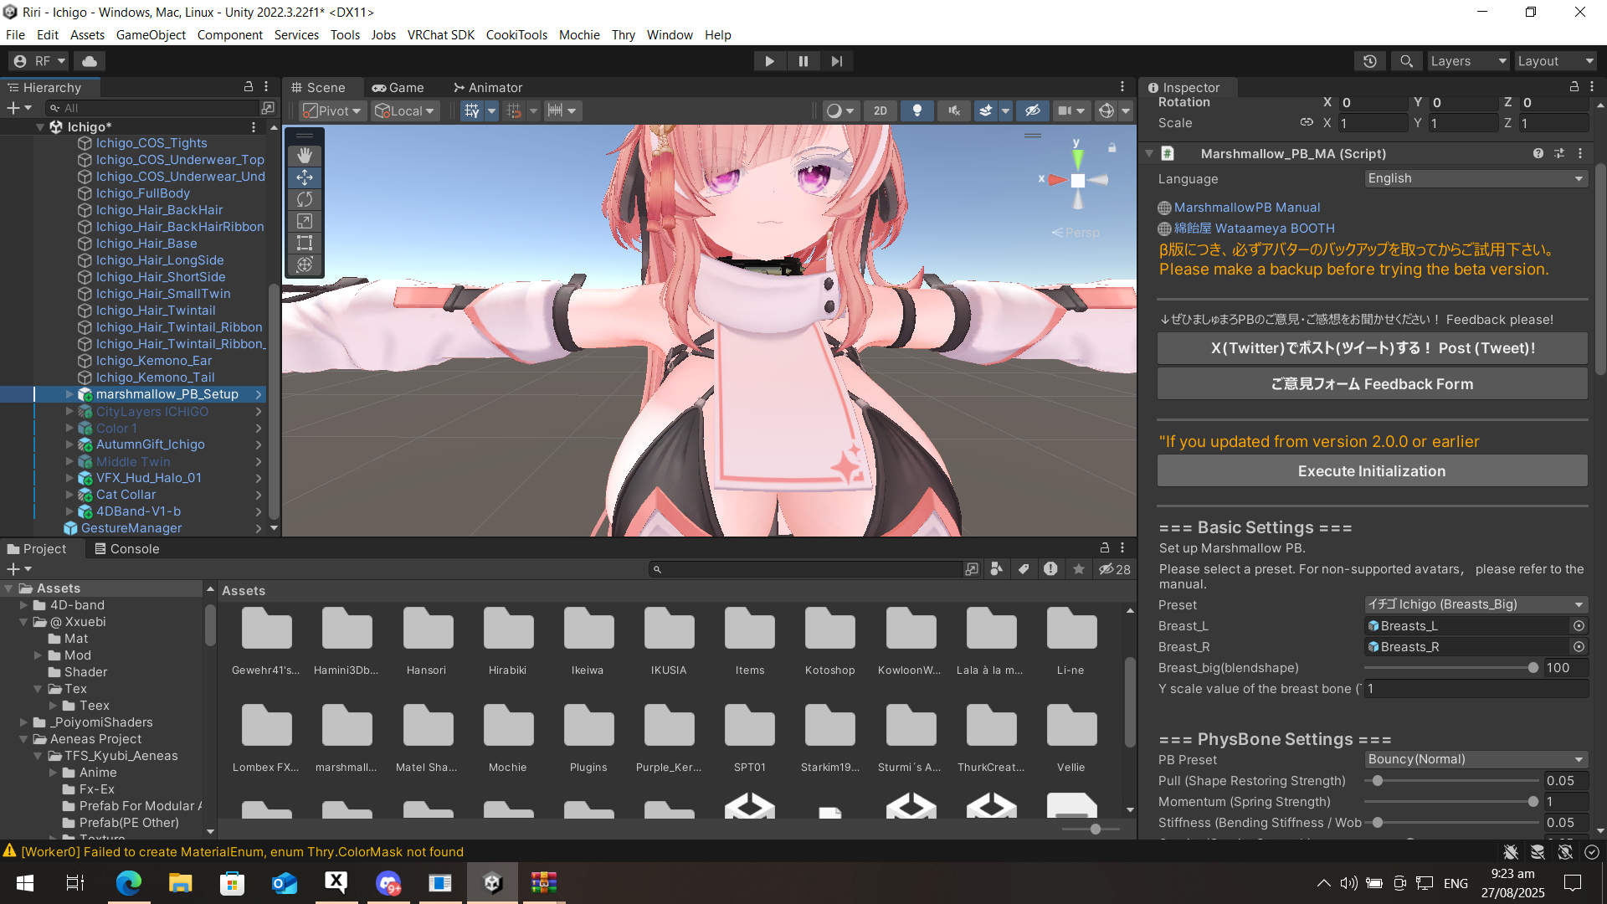Click Execute Initialization button
This screenshot has width=1607, height=904.
(x=1372, y=471)
